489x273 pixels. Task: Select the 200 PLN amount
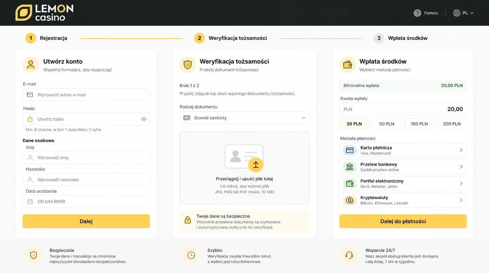tap(452, 124)
